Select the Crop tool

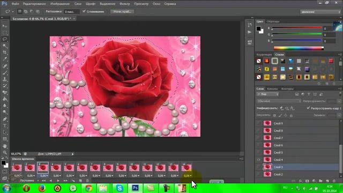pyautogui.click(x=5, y=53)
